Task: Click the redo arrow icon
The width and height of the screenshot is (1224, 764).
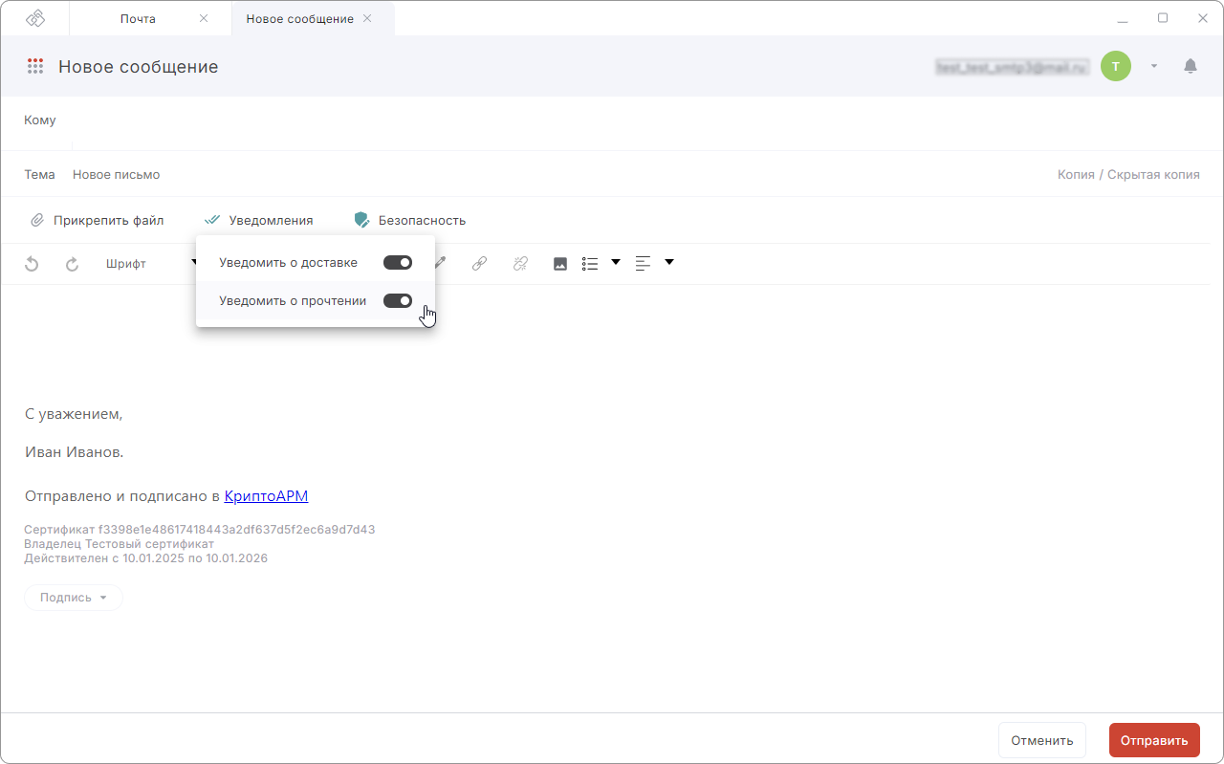Action: coord(72,264)
